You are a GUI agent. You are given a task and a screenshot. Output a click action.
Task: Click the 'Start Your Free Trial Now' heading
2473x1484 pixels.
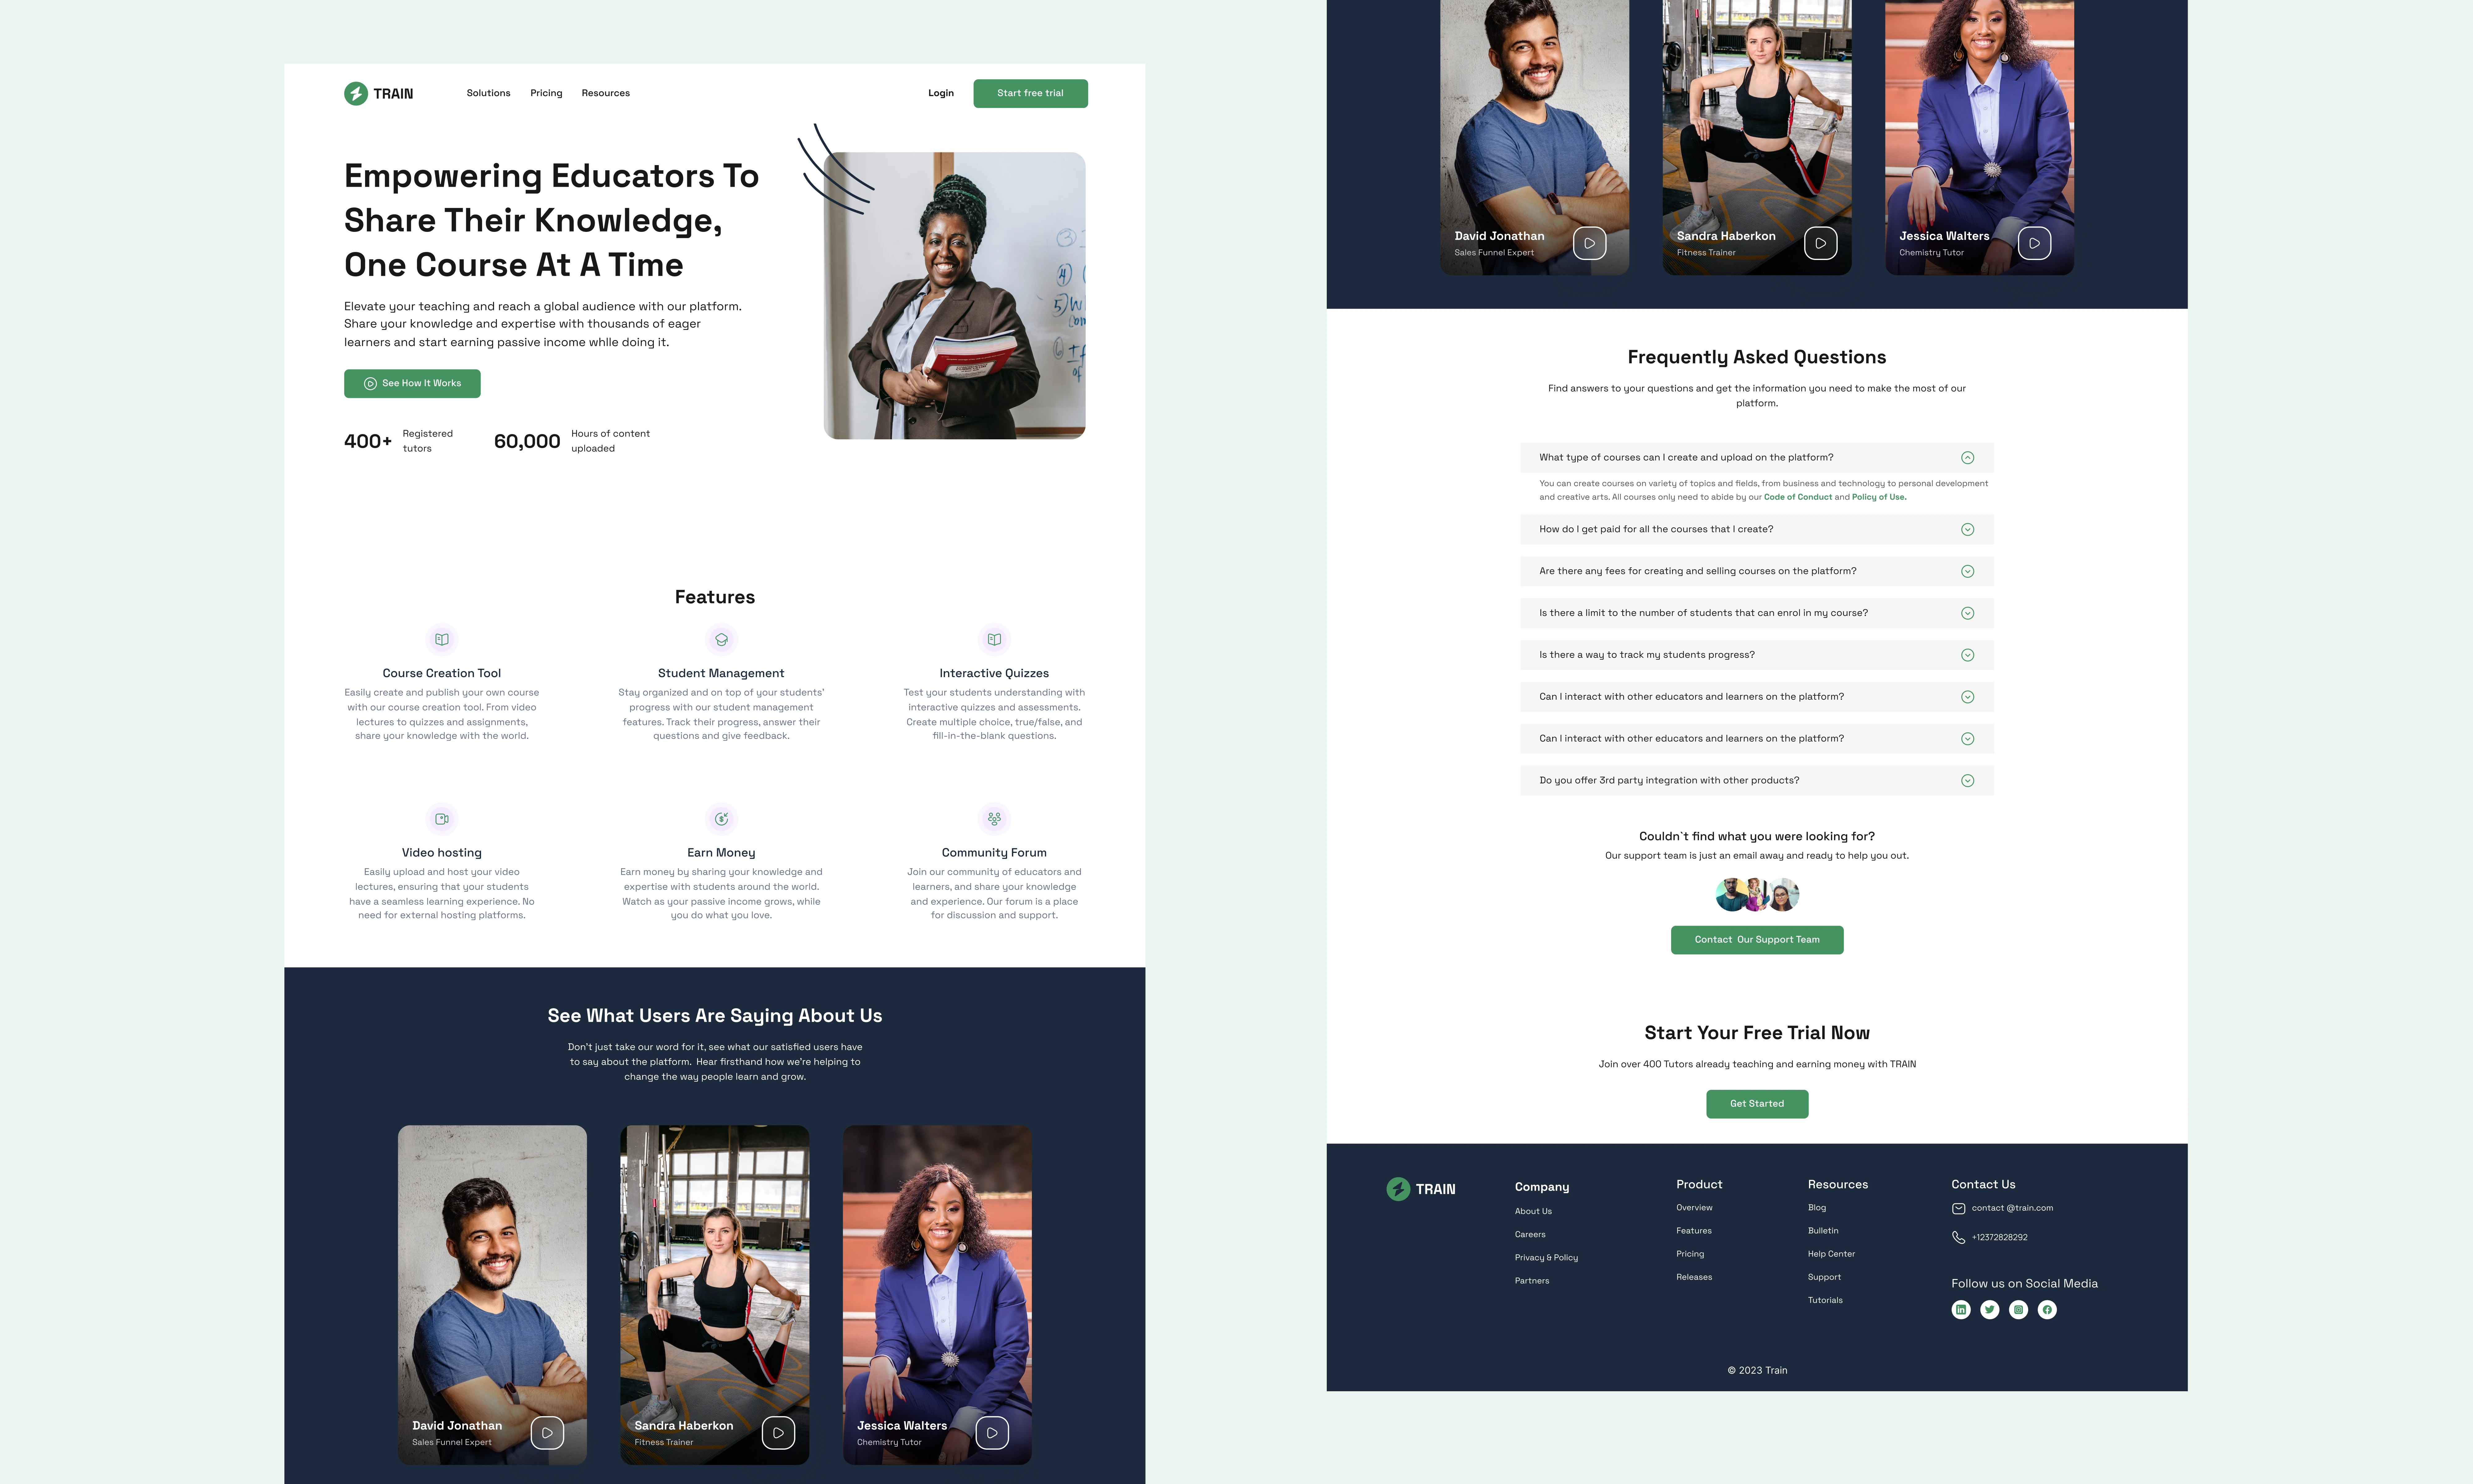(1757, 1033)
